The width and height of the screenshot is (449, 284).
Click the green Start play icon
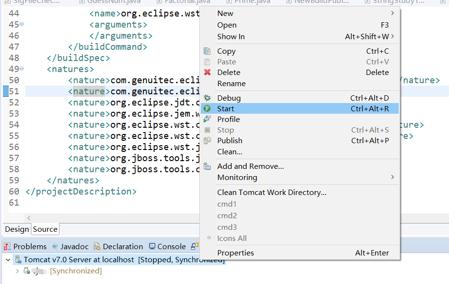click(207, 108)
